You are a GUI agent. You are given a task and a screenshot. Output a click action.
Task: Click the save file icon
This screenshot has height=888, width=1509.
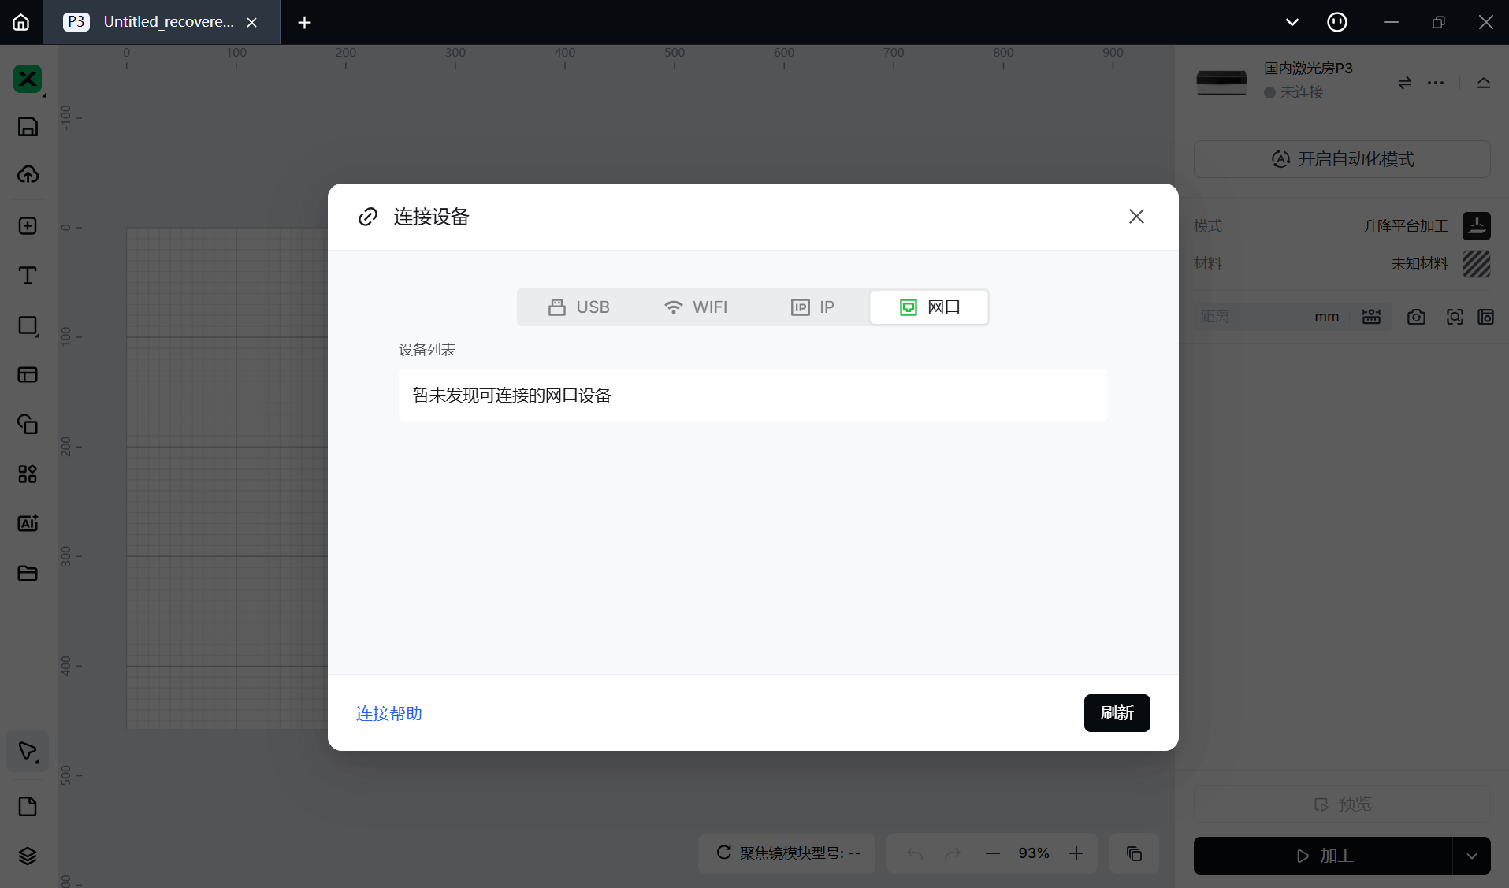(x=28, y=127)
